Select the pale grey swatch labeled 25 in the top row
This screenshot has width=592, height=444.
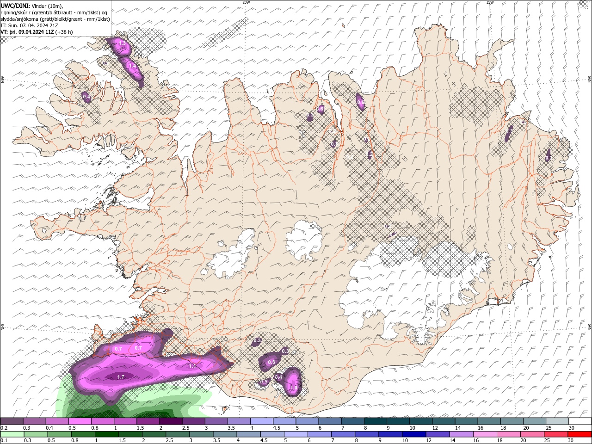click(x=556, y=421)
